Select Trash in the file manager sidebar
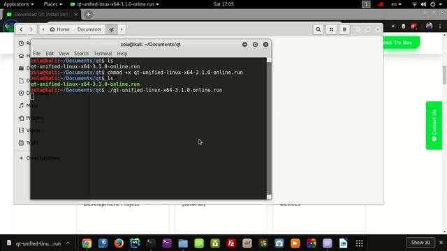Image resolution: width=447 pixels, height=251 pixels. tap(28, 143)
